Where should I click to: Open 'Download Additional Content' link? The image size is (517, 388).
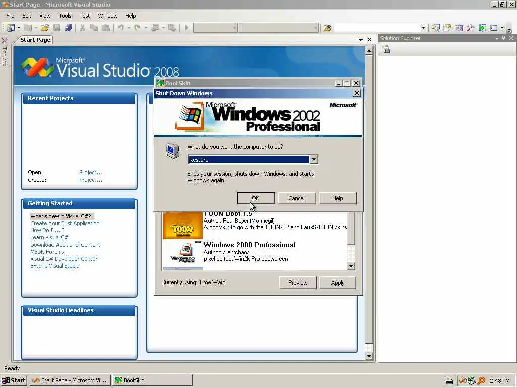(x=65, y=245)
